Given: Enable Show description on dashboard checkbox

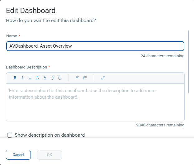Looking at the screenshot, I should click(x=10, y=135).
